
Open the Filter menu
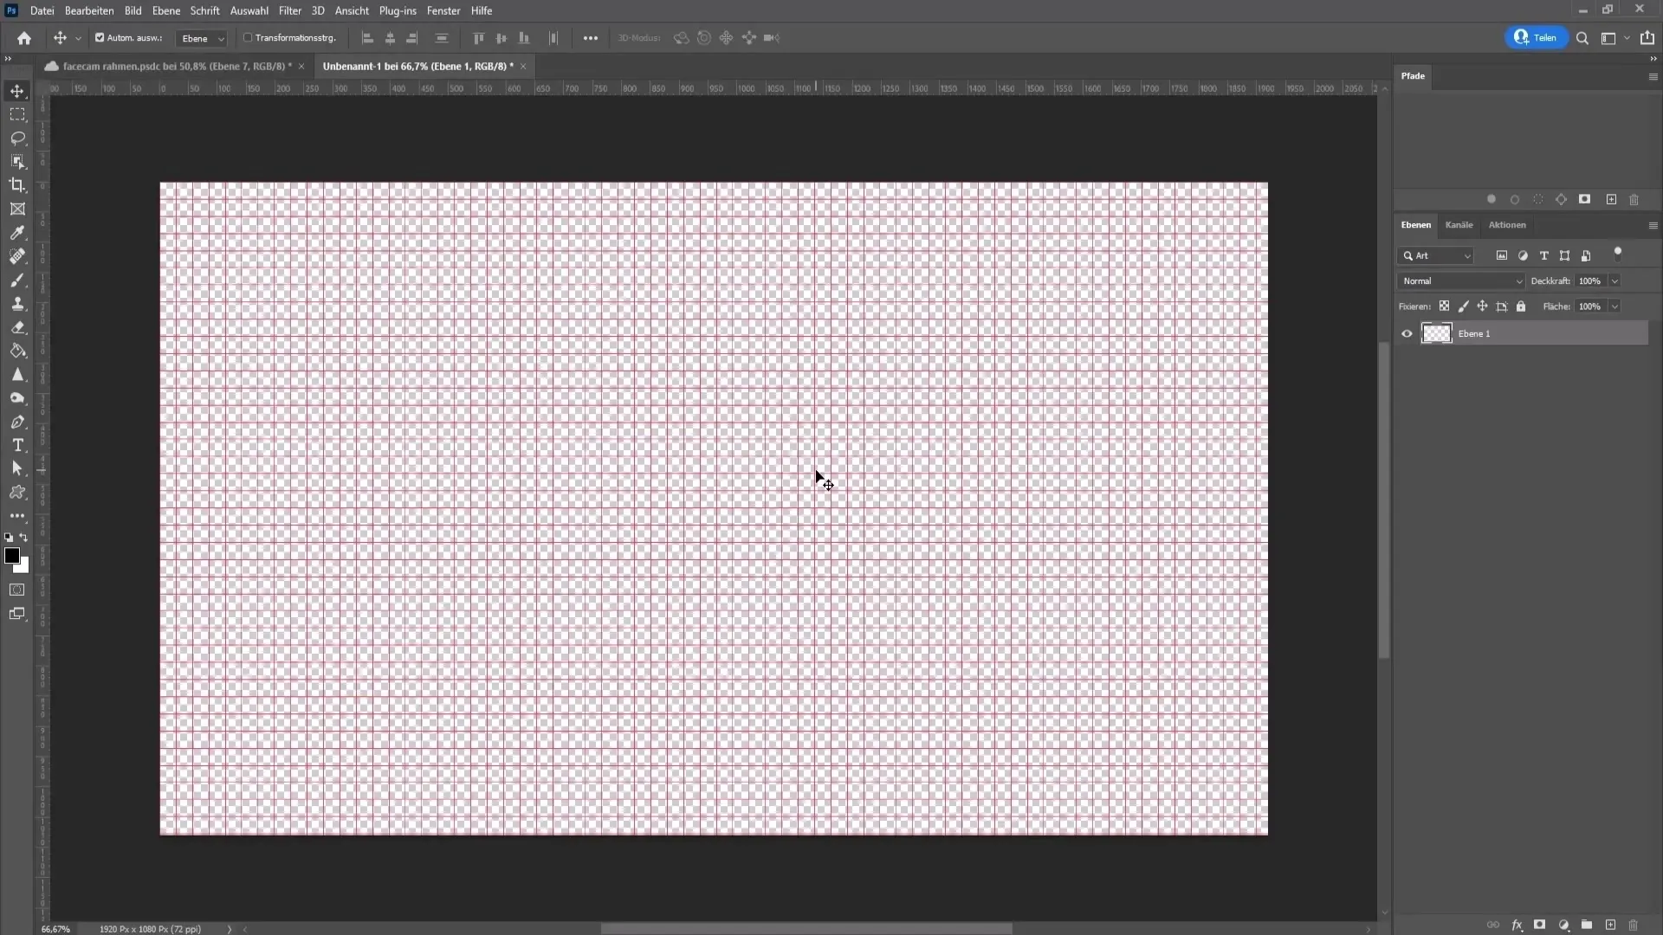[x=288, y=10]
